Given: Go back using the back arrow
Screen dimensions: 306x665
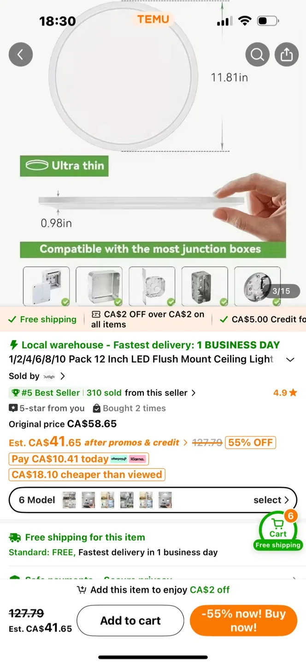Looking at the screenshot, I should tap(20, 54).
